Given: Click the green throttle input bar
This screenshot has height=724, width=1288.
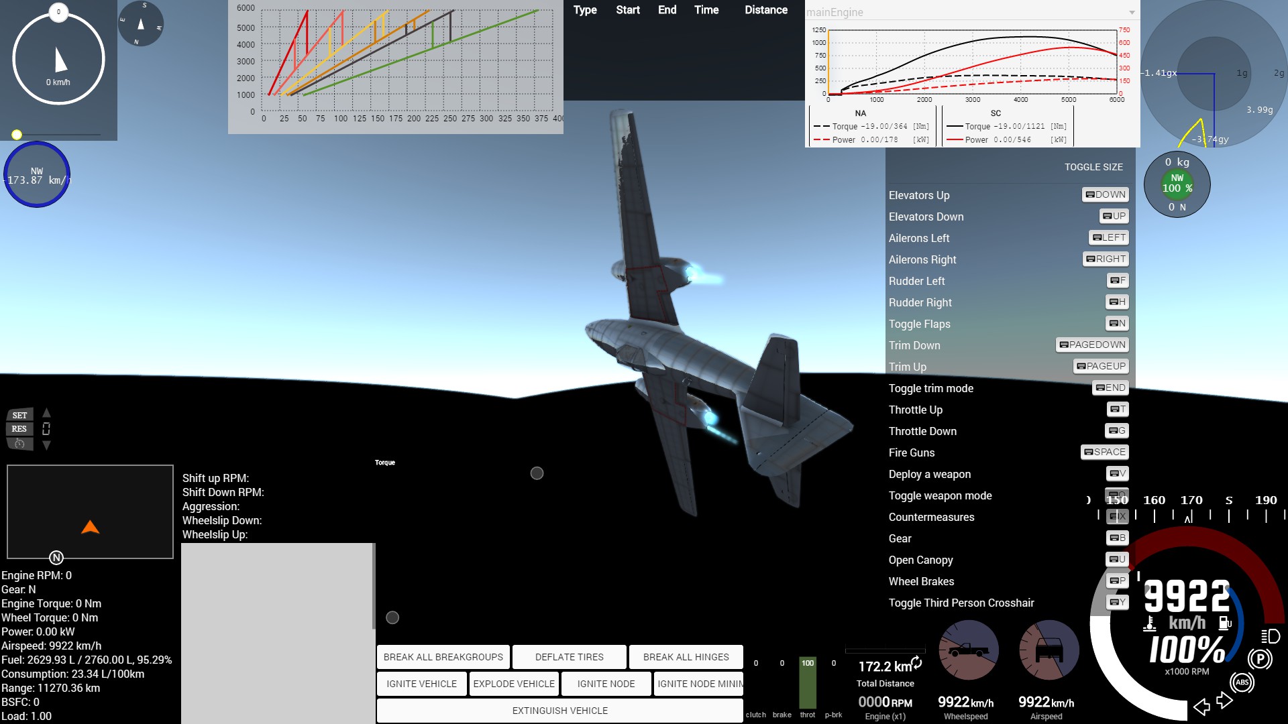Looking at the screenshot, I should pyautogui.click(x=808, y=683).
